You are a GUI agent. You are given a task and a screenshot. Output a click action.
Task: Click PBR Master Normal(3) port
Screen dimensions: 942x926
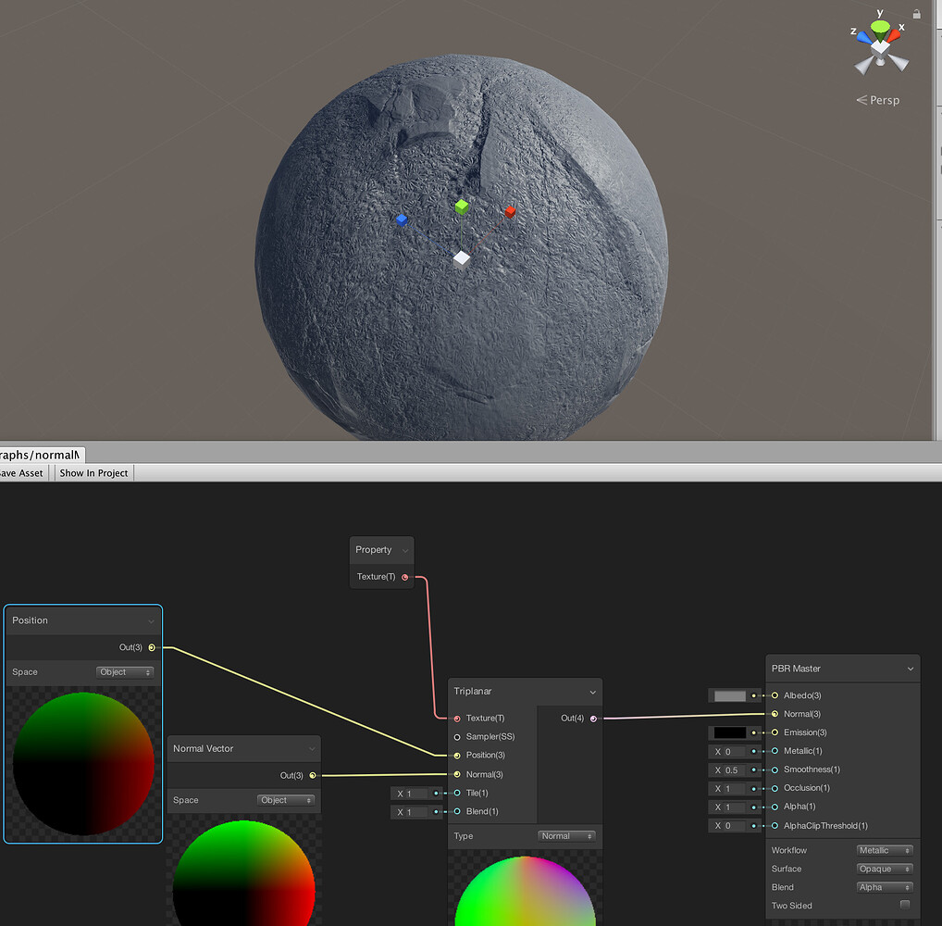click(775, 714)
